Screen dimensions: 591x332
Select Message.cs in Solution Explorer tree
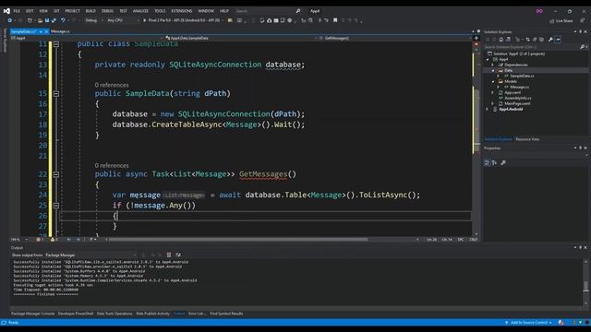pyautogui.click(x=519, y=87)
